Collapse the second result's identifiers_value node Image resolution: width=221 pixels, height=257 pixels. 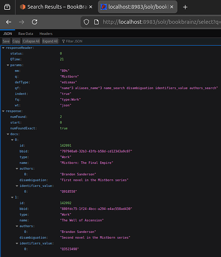(x=17, y=244)
